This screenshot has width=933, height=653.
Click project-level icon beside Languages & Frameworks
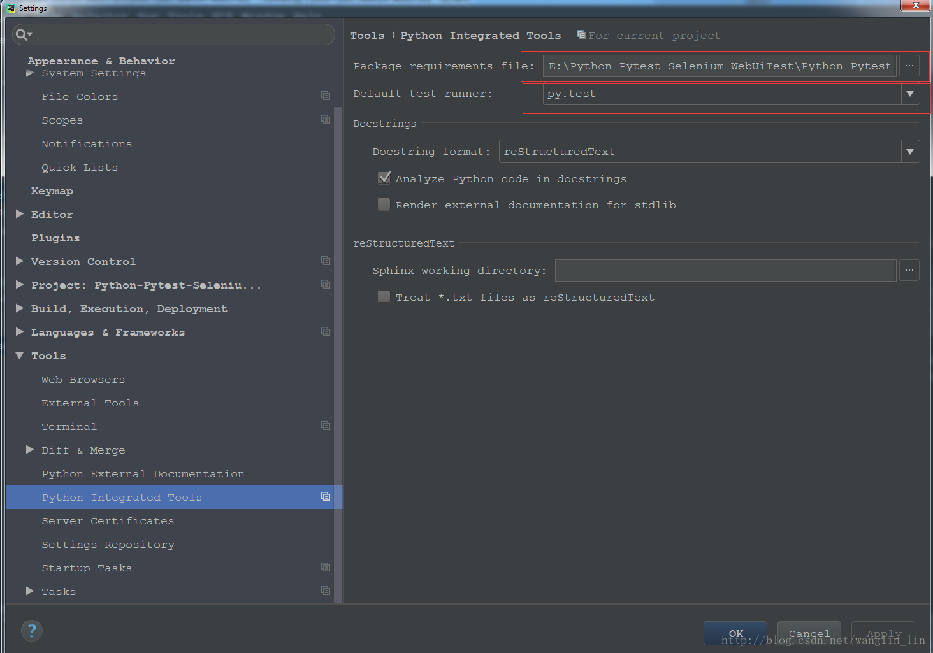pyautogui.click(x=326, y=331)
